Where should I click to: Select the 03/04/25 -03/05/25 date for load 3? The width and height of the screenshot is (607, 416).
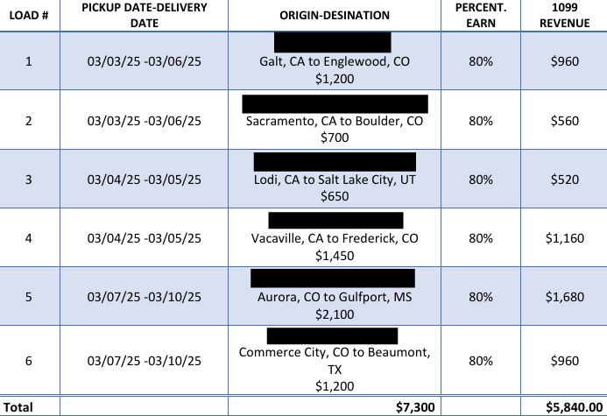[144, 179]
